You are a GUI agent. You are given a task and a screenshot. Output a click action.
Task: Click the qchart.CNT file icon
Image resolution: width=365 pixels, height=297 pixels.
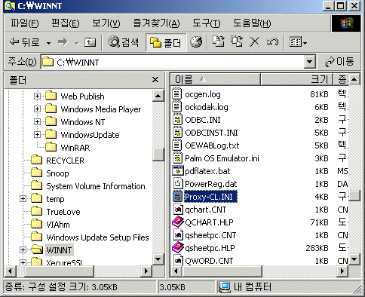[178, 210]
